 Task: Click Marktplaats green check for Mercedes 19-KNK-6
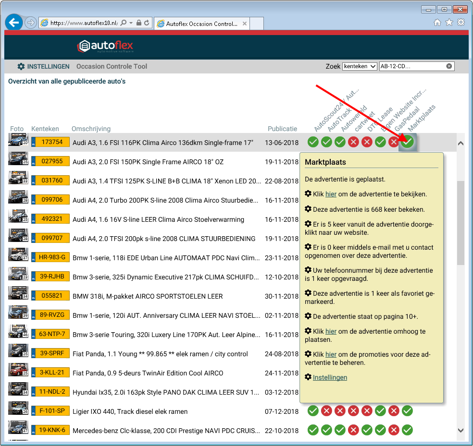[x=407, y=430]
